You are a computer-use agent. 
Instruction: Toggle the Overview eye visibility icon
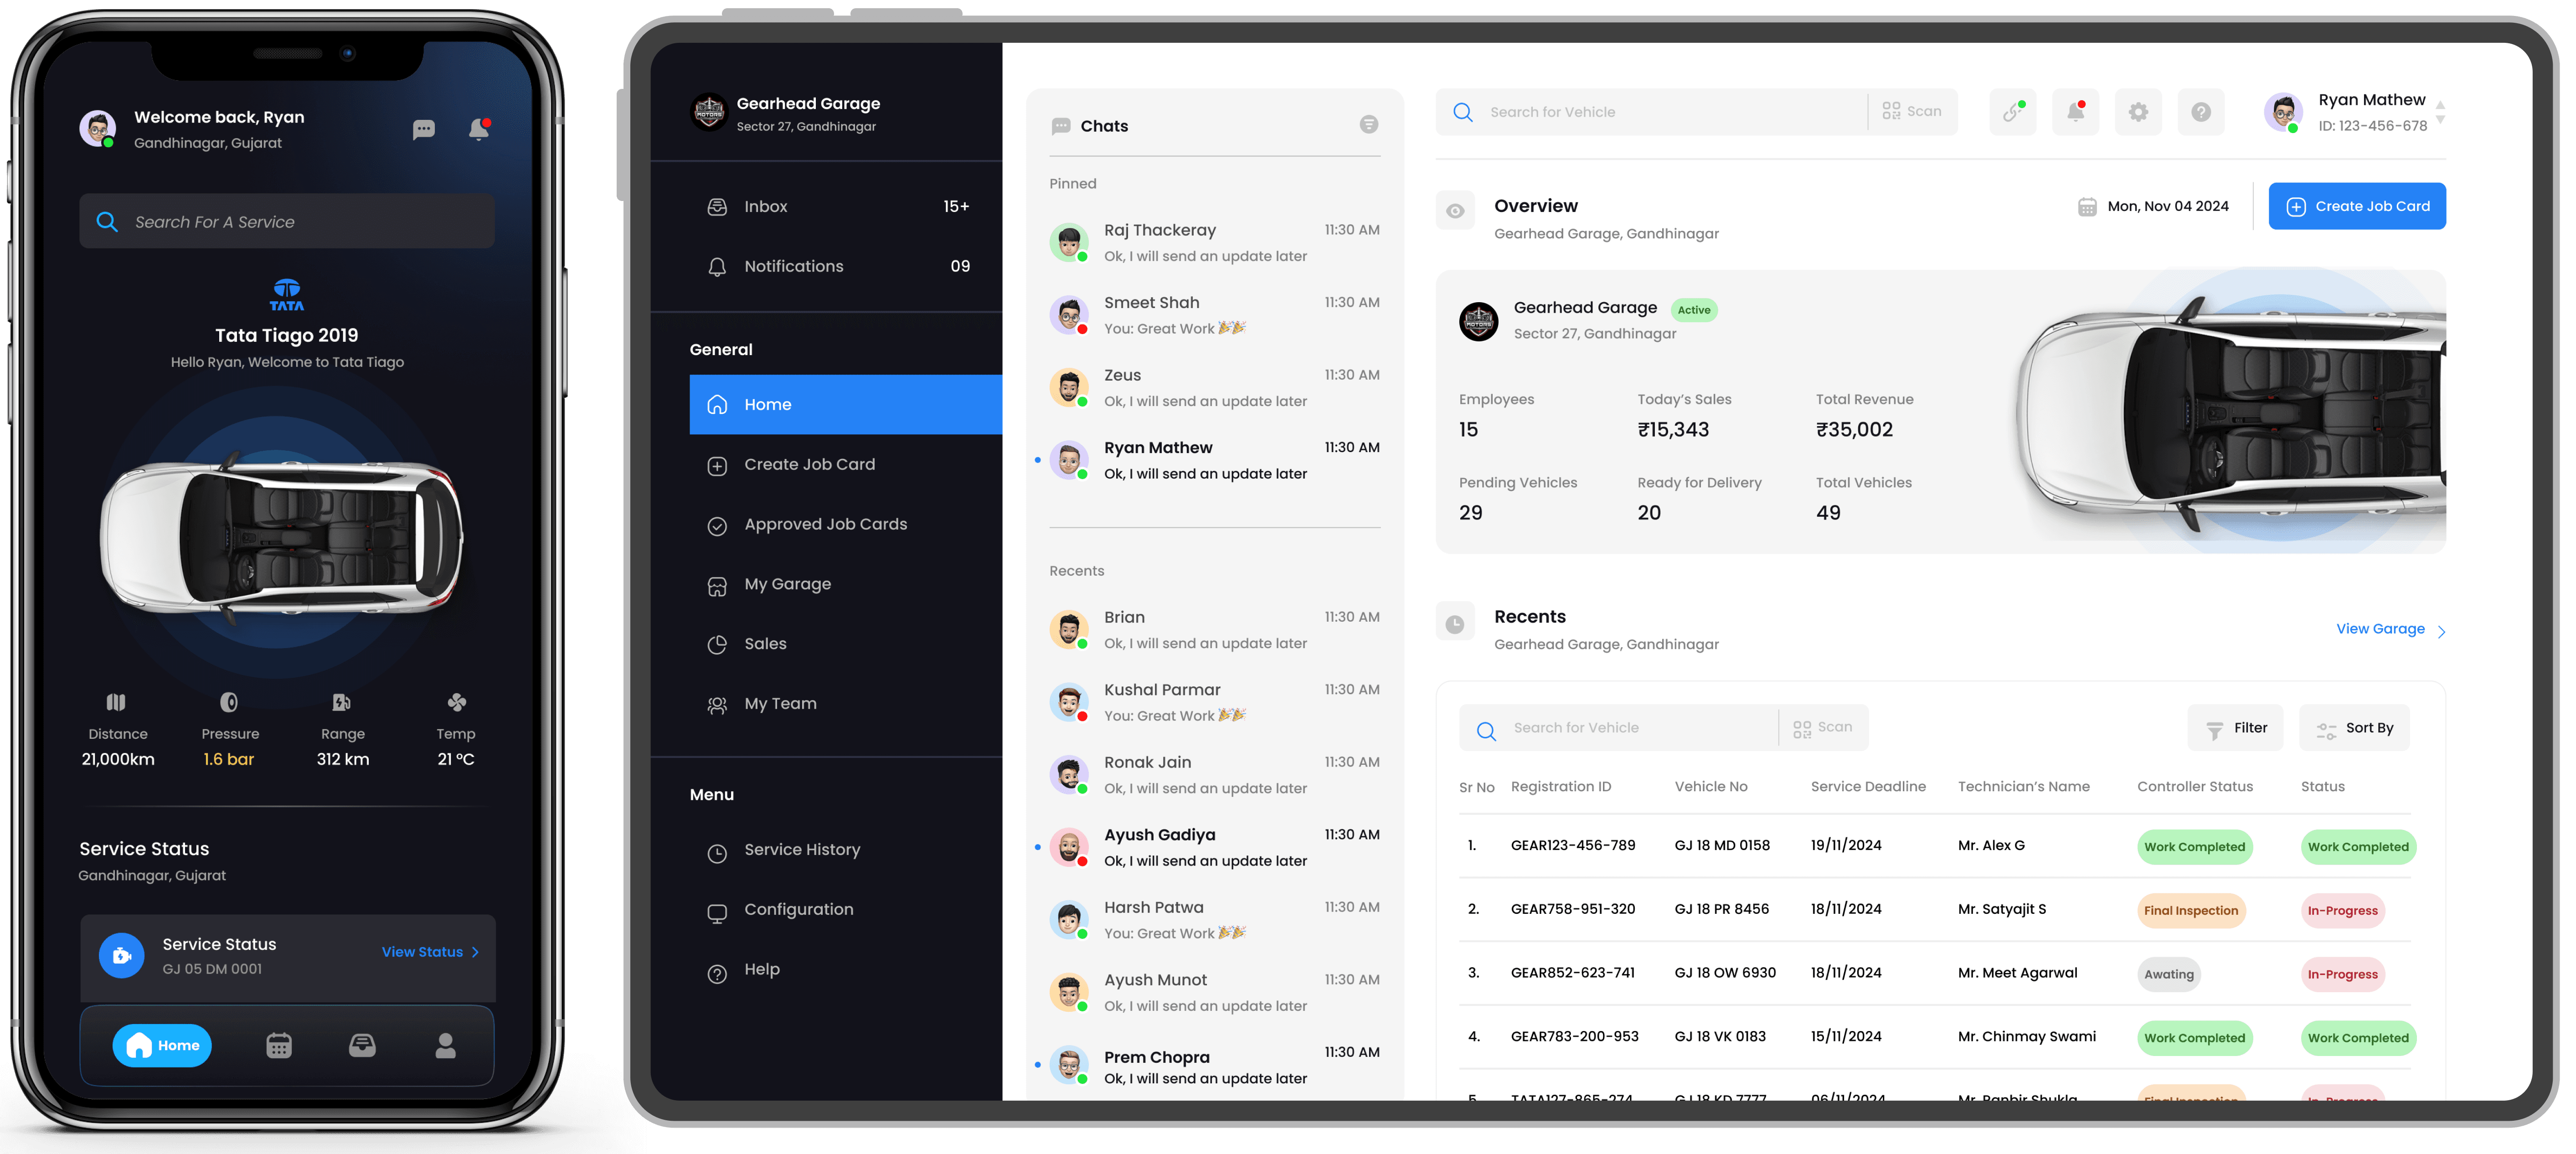pos(1455,211)
